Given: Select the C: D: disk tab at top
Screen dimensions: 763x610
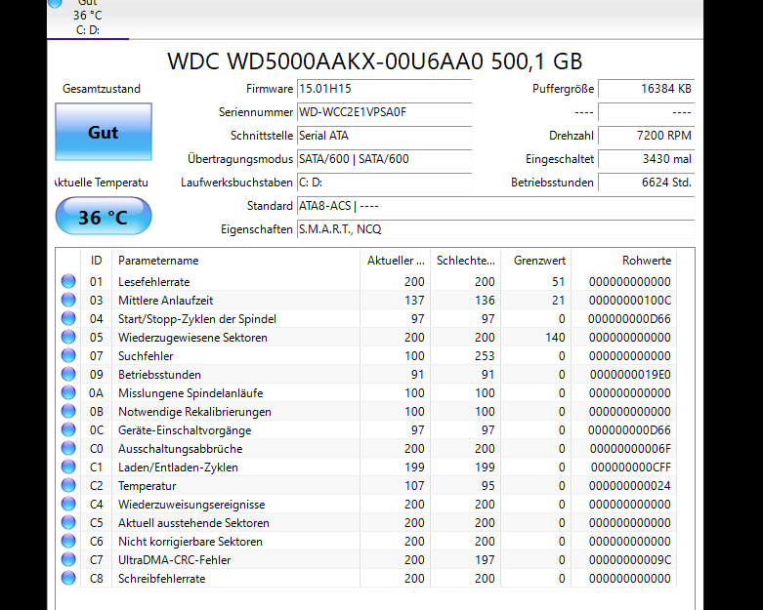Looking at the screenshot, I should click(x=88, y=19).
